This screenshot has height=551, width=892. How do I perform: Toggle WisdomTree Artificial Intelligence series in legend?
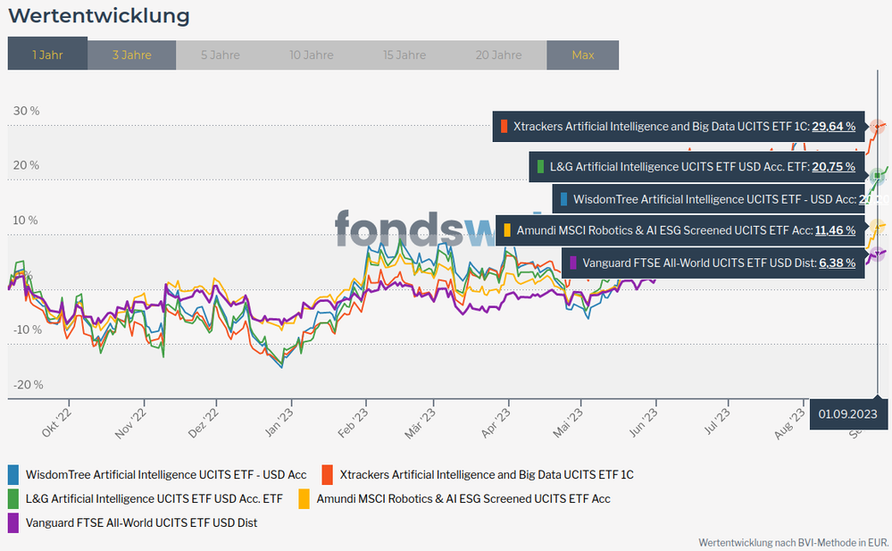point(166,474)
